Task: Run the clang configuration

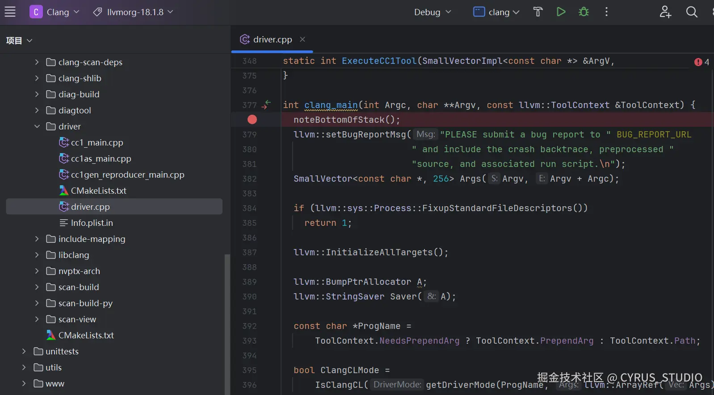Action: click(x=561, y=12)
